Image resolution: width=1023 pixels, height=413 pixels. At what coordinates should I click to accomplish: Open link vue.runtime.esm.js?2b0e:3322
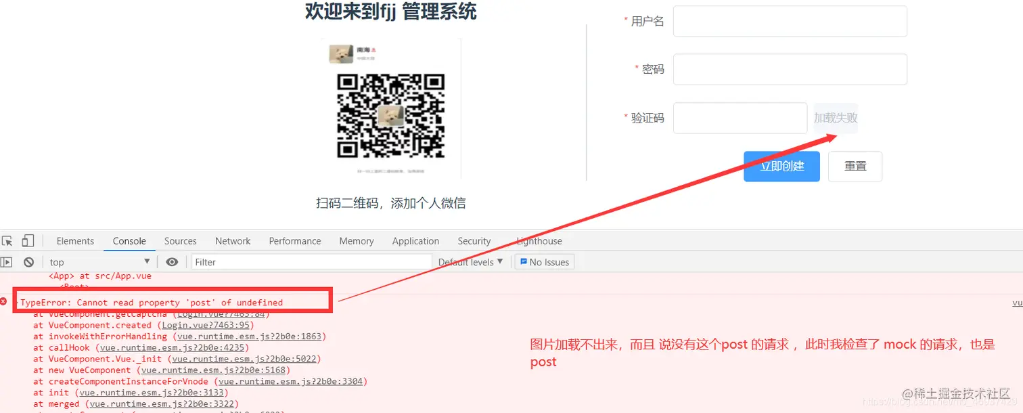[x=162, y=404]
